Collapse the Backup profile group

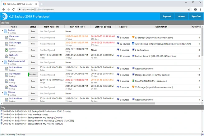coord(2,31)
